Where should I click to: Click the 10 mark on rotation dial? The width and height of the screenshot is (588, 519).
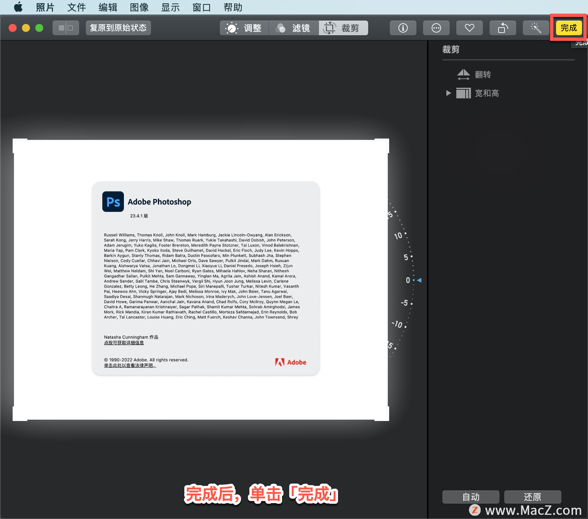[x=398, y=236]
